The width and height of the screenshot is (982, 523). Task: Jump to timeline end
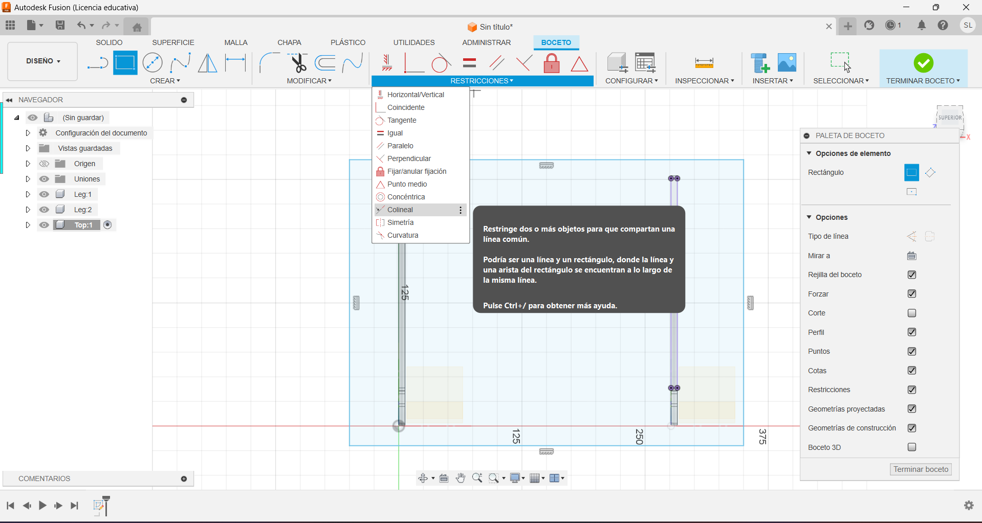pos(75,506)
